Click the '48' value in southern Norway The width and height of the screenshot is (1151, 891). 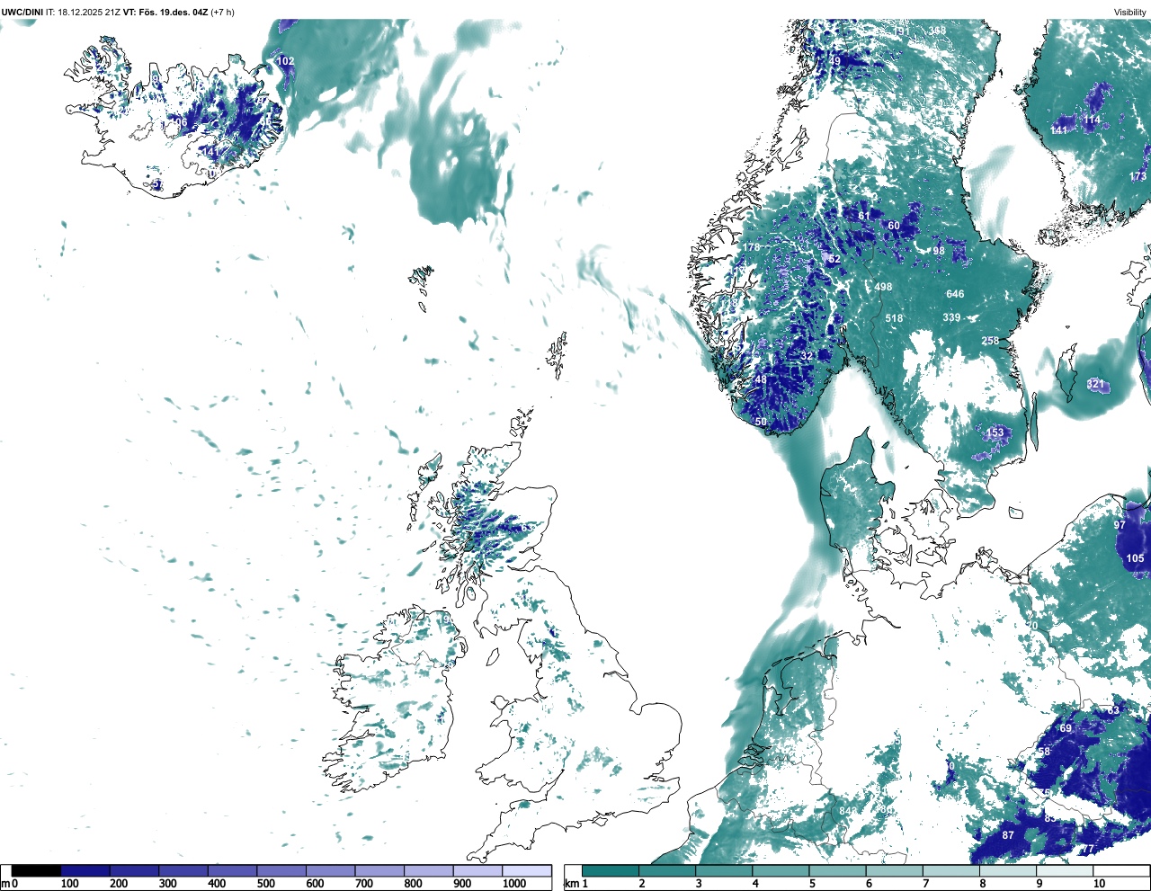coord(761,380)
